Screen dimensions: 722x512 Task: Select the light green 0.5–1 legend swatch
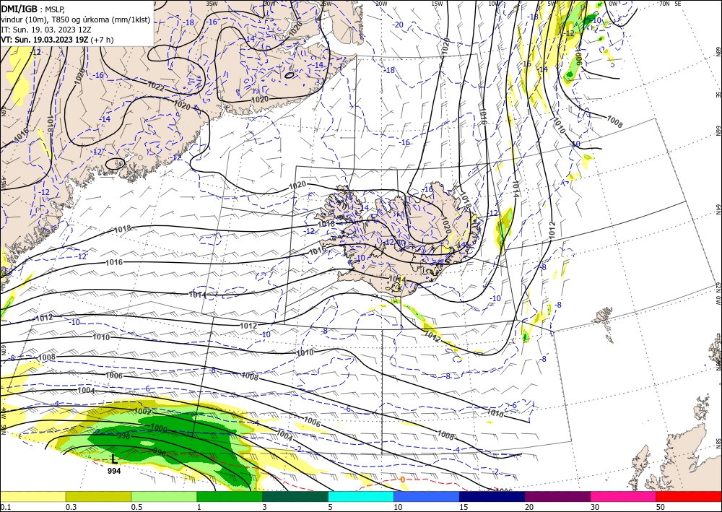(x=164, y=496)
